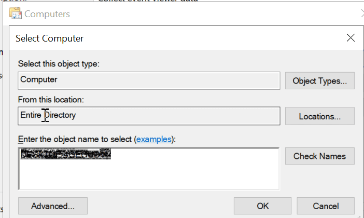364x218 pixels.
Task: Open the Object Types dialog
Action: 319,80
